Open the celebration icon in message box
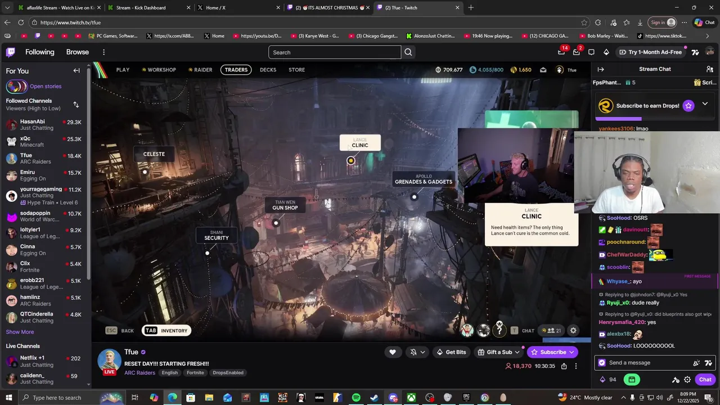Viewport: 720px width, 405px height. (696, 363)
